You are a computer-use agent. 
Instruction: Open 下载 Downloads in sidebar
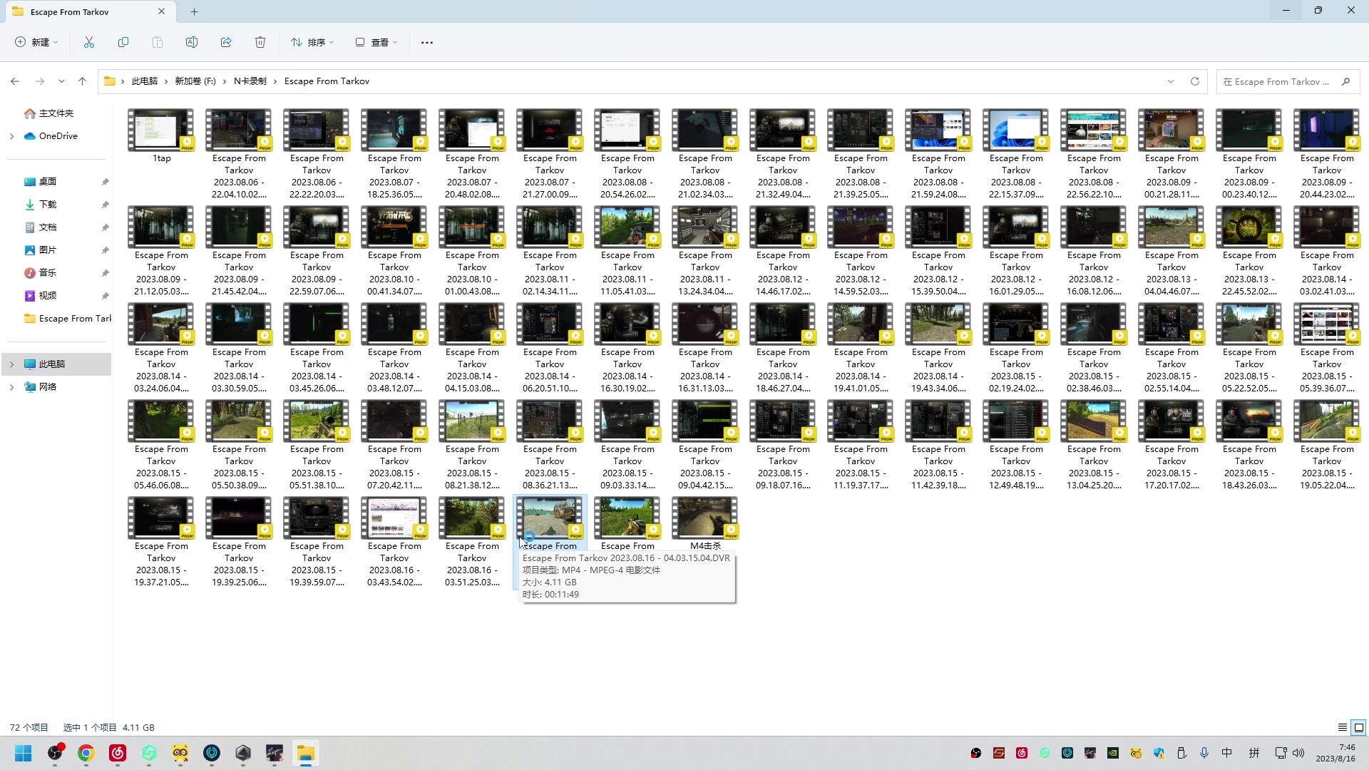pos(48,205)
